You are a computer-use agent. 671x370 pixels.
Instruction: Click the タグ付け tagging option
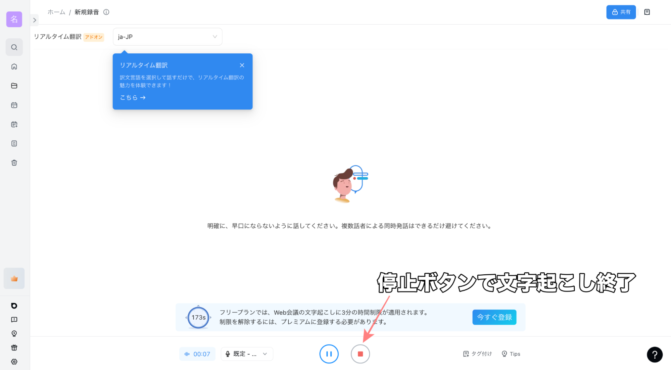(477, 354)
